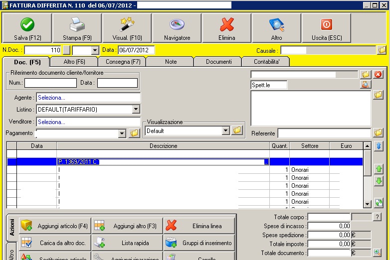Screen dimensions: 390x260
Task: Click the Totale corpo question mark button
Action: click(377, 217)
